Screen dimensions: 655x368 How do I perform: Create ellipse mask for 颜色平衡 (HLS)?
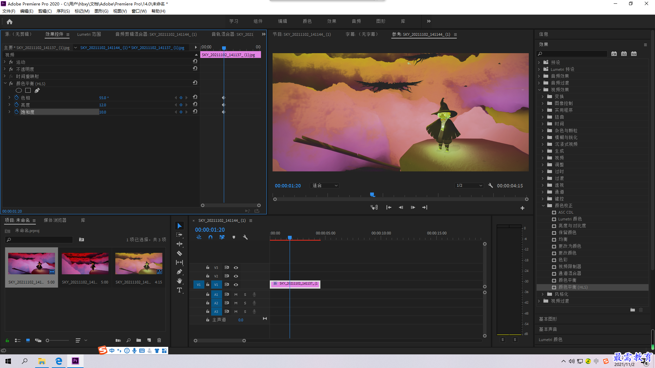click(x=19, y=91)
